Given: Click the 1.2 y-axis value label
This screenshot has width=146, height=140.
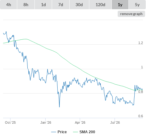Looking at the screenshot, I should (140, 43).
